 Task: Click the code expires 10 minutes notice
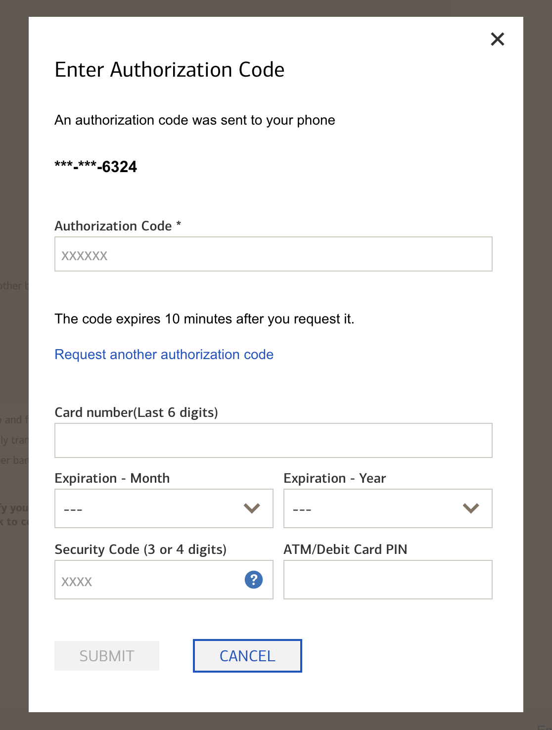(x=204, y=319)
